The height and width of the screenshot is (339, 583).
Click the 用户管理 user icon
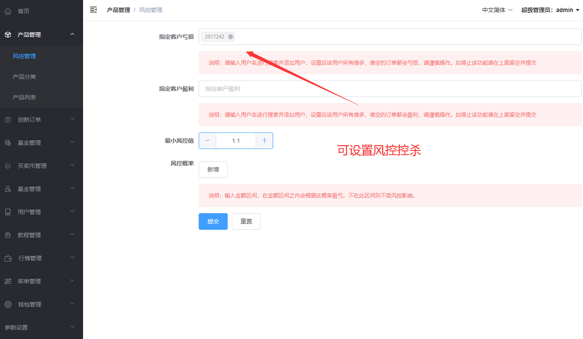pos(7,212)
